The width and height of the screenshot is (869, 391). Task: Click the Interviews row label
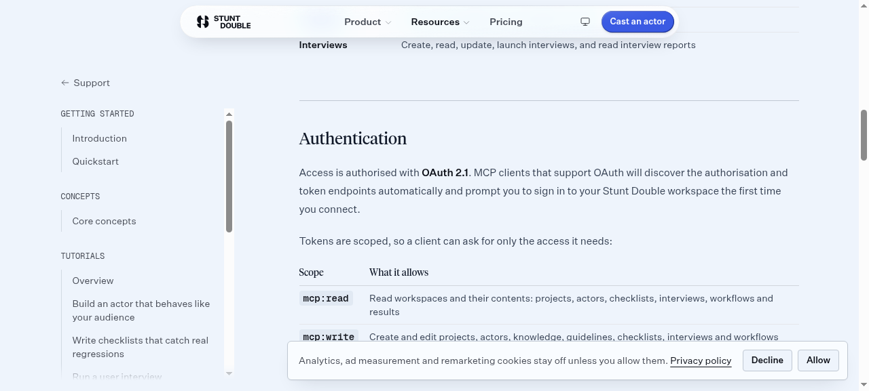pyautogui.click(x=323, y=45)
